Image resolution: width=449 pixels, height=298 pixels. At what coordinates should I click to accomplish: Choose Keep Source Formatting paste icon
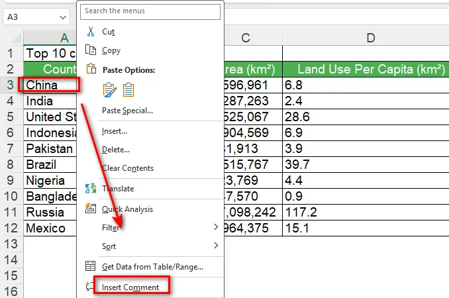click(x=110, y=90)
